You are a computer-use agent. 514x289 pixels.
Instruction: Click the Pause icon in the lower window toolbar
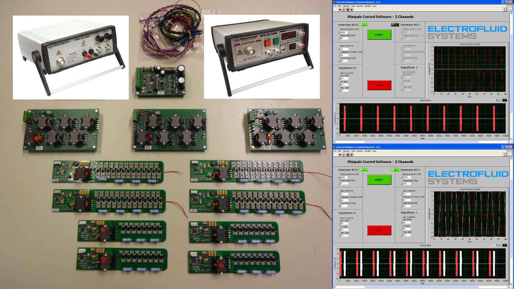352,155
